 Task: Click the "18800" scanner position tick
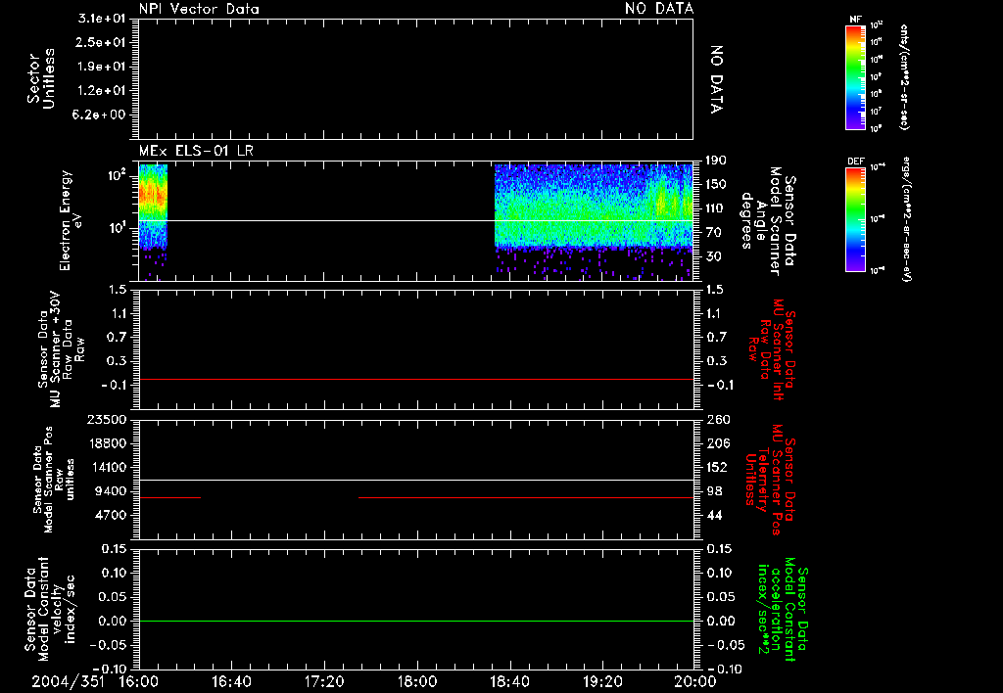(x=107, y=443)
